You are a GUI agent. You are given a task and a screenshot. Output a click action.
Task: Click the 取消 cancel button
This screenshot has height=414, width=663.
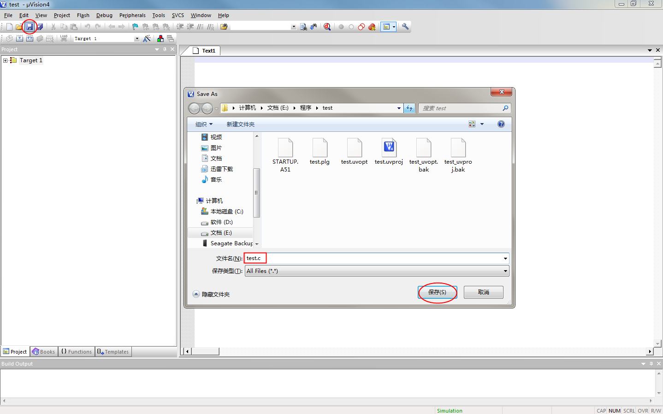483,292
